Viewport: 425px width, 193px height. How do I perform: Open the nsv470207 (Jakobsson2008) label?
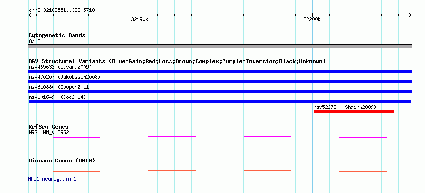coord(64,77)
